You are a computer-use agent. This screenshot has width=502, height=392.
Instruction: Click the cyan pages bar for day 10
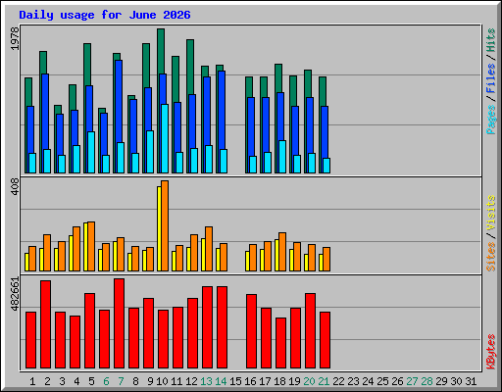click(165, 138)
